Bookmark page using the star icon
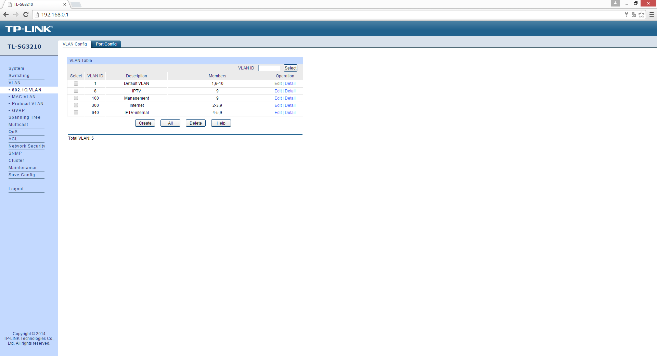Viewport: 657px width, 356px height. pos(642,14)
